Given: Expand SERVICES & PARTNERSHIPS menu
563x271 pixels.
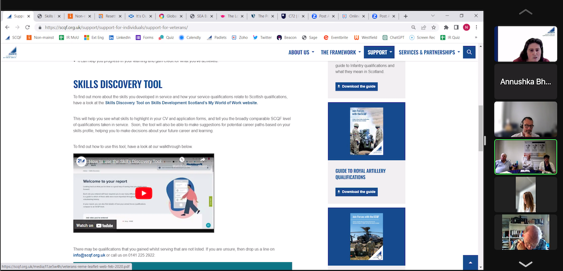Looking at the screenshot, I should [x=430, y=52].
